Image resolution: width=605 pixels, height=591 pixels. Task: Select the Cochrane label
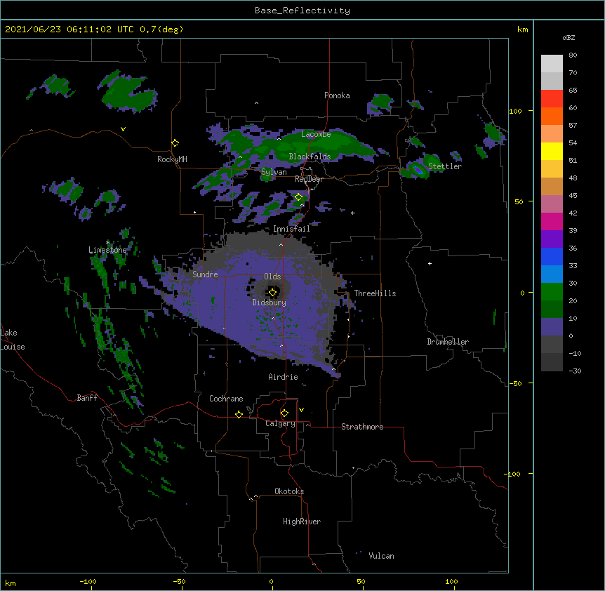pos(226,399)
